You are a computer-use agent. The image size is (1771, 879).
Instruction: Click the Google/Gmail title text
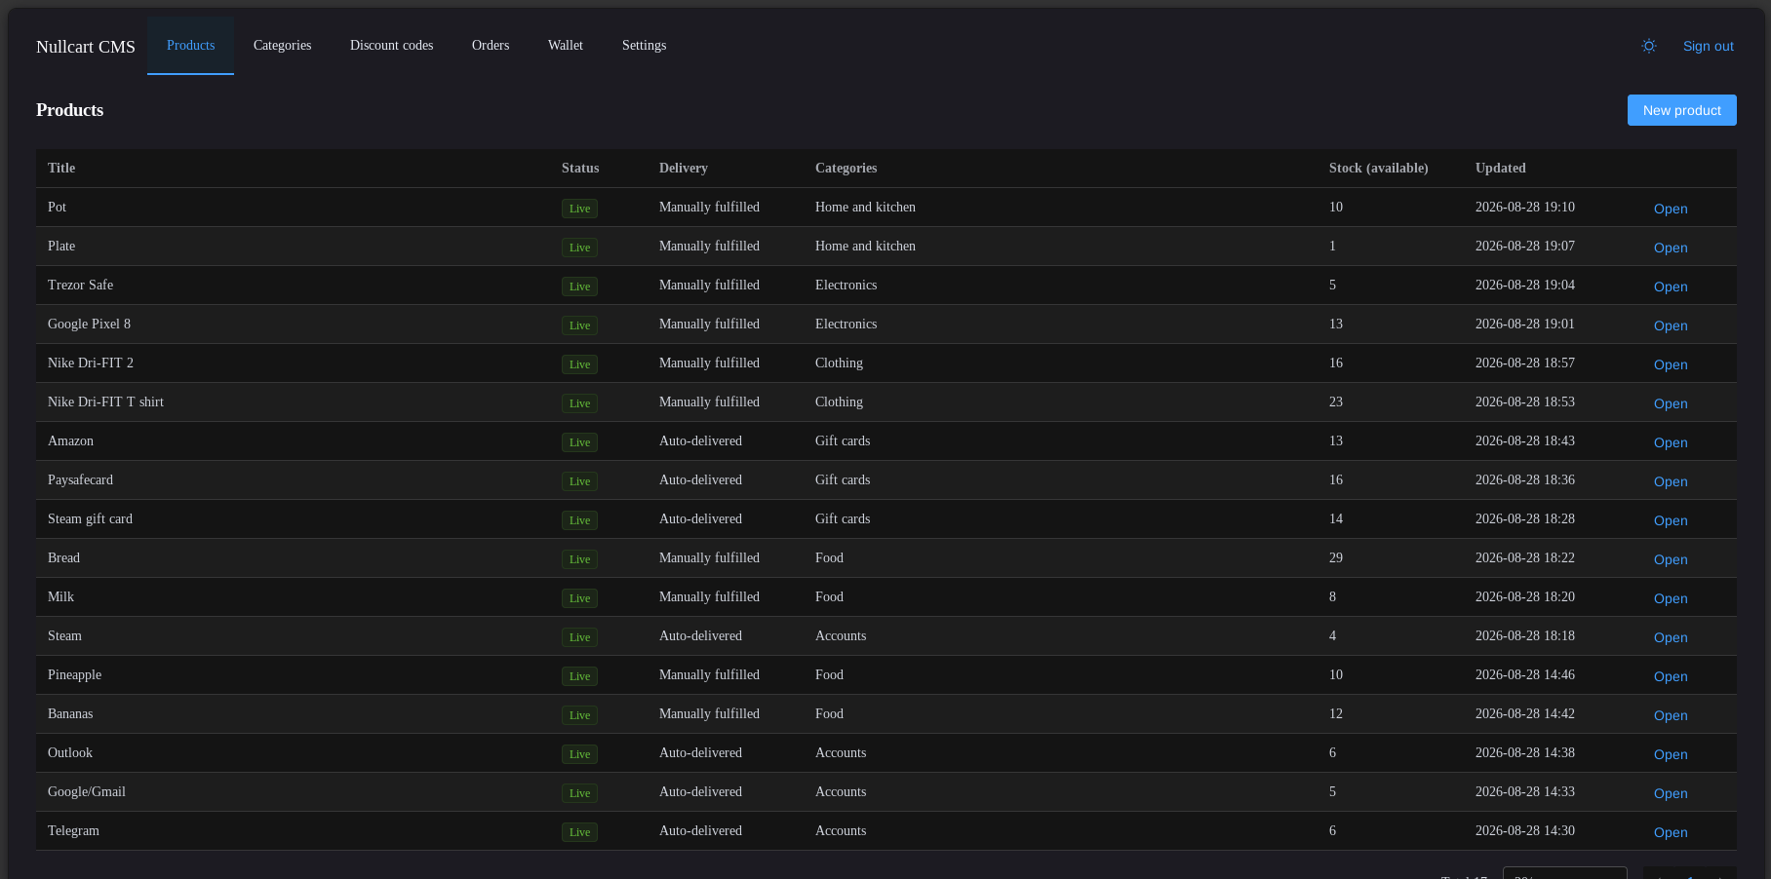coord(87,791)
